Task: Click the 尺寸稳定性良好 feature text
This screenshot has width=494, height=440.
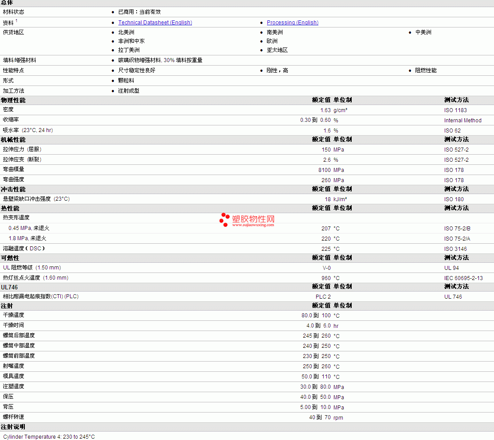Action: click(x=137, y=70)
